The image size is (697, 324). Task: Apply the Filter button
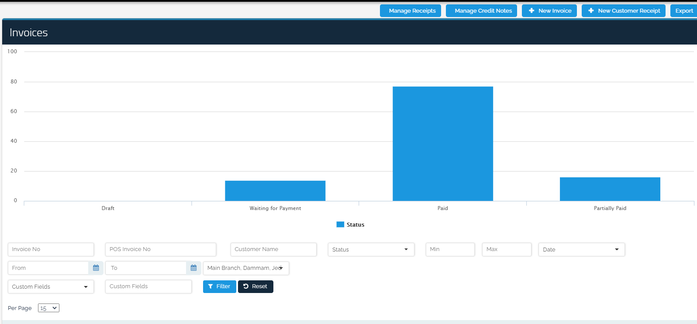click(x=219, y=286)
